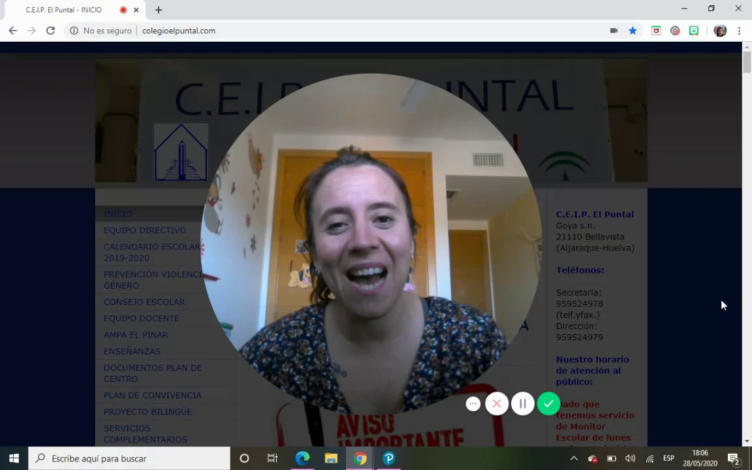Switch to Chrome on taskbar
This screenshot has width=752, height=470.
pyautogui.click(x=360, y=458)
